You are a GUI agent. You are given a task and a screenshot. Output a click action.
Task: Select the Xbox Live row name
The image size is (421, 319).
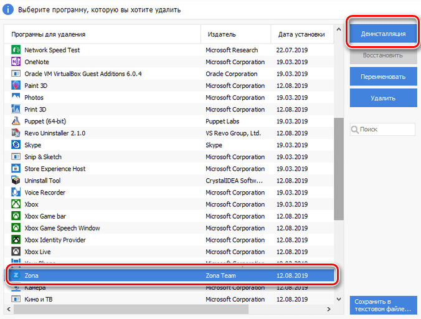[x=37, y=252]
